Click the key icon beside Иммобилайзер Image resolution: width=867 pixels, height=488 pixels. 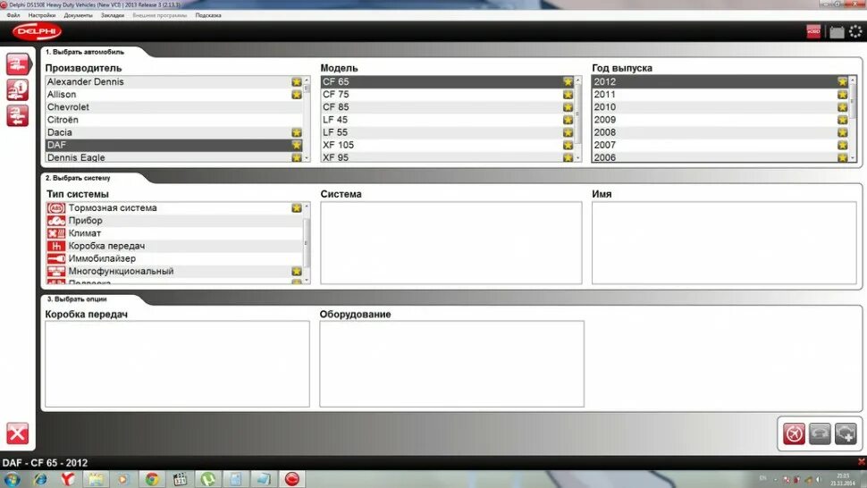(x=55, y=258)
